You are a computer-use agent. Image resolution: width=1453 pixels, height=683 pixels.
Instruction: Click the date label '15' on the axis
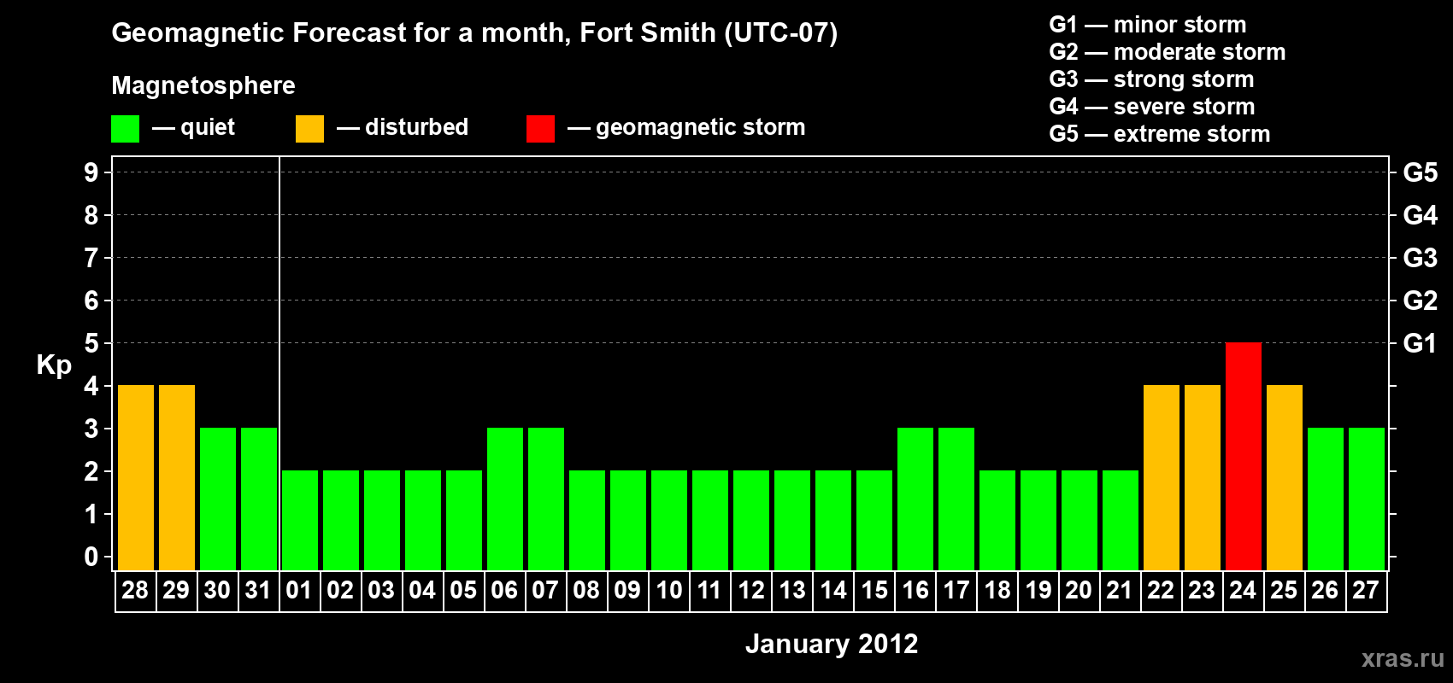click(x=874, y=591)
